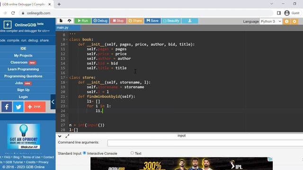Open the Language dropdown showing Python 3
The image size is (303, 170).
271,21
